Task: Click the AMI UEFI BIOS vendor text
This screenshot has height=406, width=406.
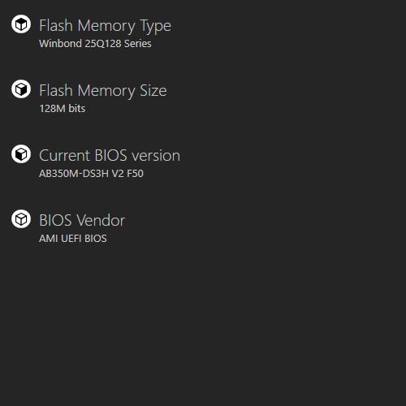Action: [73, 239]
